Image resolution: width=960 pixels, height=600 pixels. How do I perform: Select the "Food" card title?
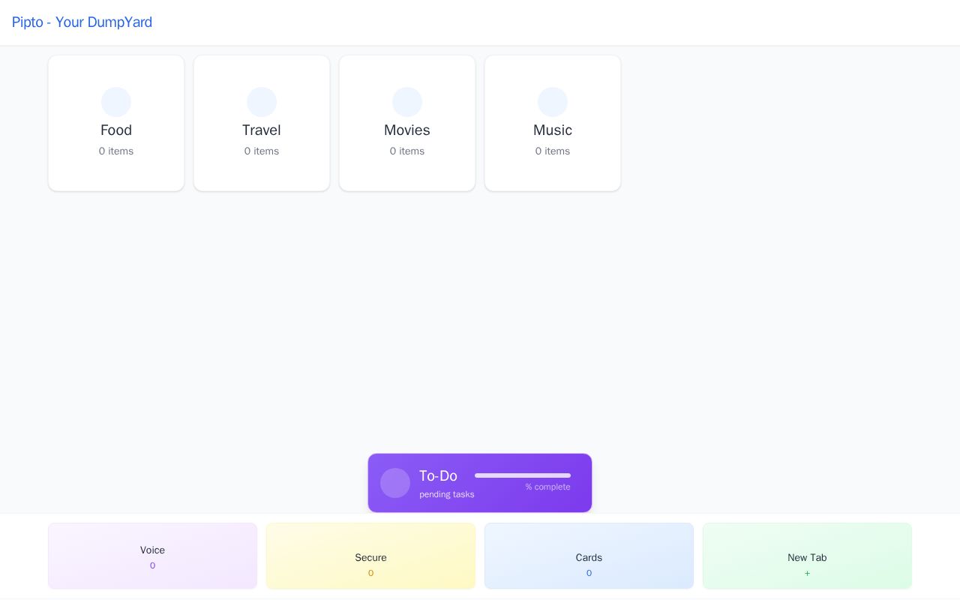[x=116, y=130]
